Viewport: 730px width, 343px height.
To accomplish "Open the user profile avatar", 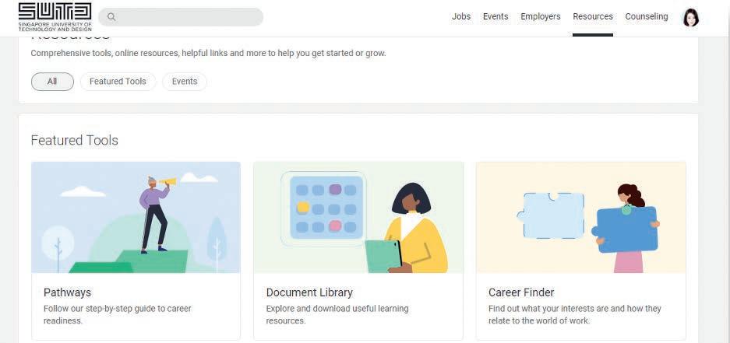I will point(690,17).
